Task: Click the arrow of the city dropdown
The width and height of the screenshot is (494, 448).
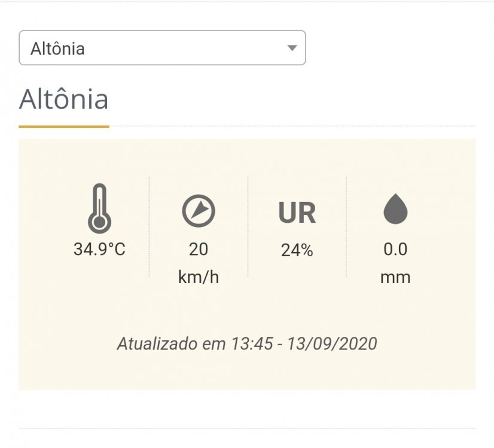Action: 292,48
